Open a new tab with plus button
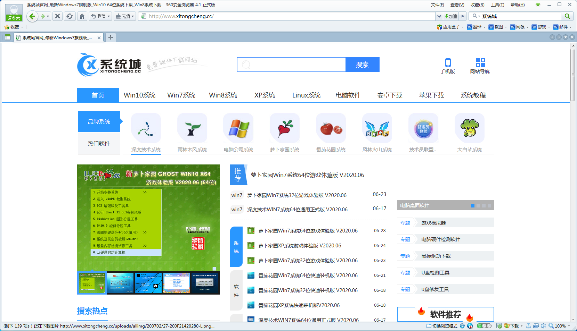This screenshot has height=331, width=577. pyautogui.click(x=111, y=37)
